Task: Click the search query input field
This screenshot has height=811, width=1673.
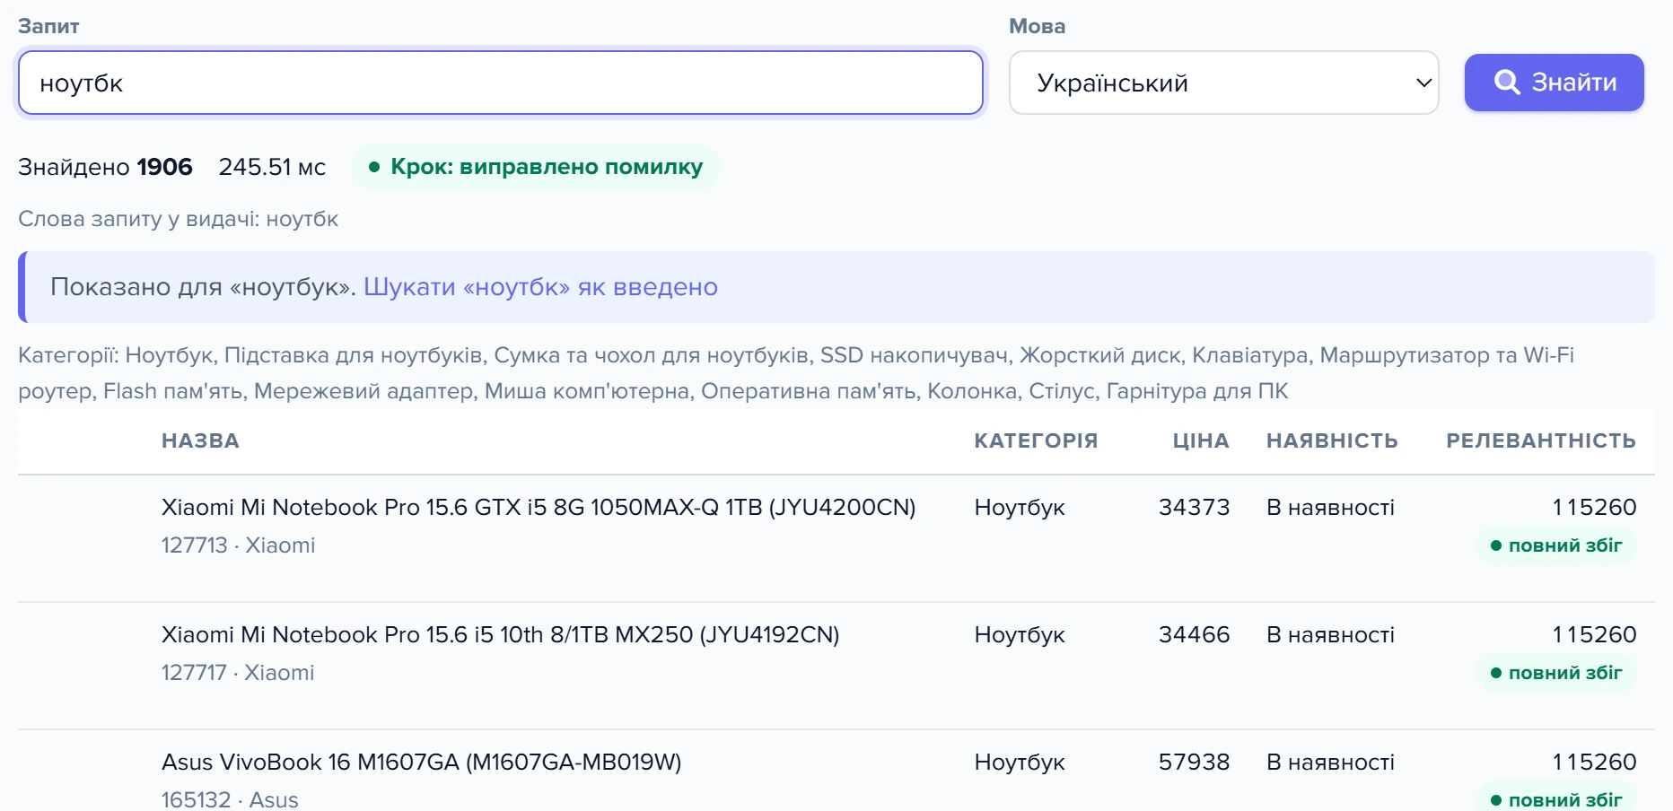Action: 501,83
